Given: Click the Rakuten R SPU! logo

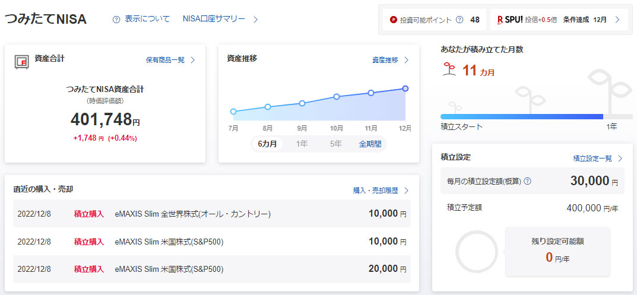Looking at the screenshot, I should (509, 20).
